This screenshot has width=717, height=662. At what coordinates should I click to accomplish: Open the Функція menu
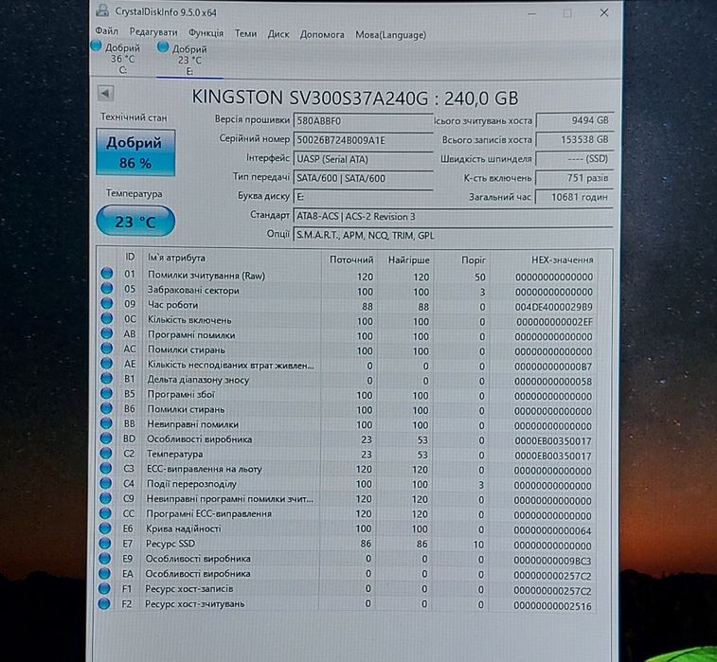coord(206,33)
